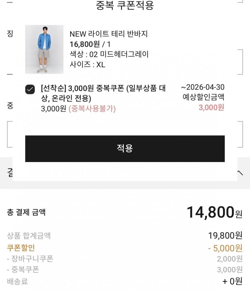The image size is (250, 291).
Task: Tap the coupon expiry date ~2026-04-30
Action: tap(203, 87)
